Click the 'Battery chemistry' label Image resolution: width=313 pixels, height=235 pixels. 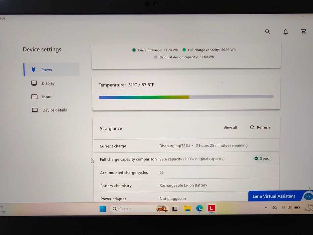[x=116, y=186]
